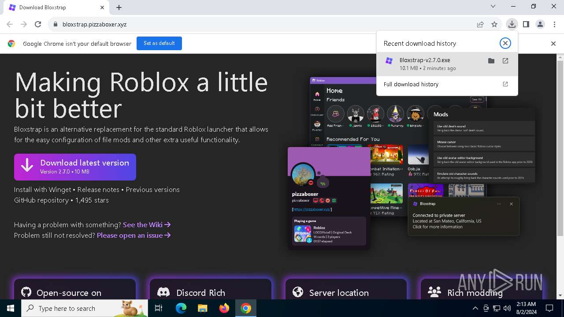
Task: Share this page via the address bar icon
Action: click(480, 24)
